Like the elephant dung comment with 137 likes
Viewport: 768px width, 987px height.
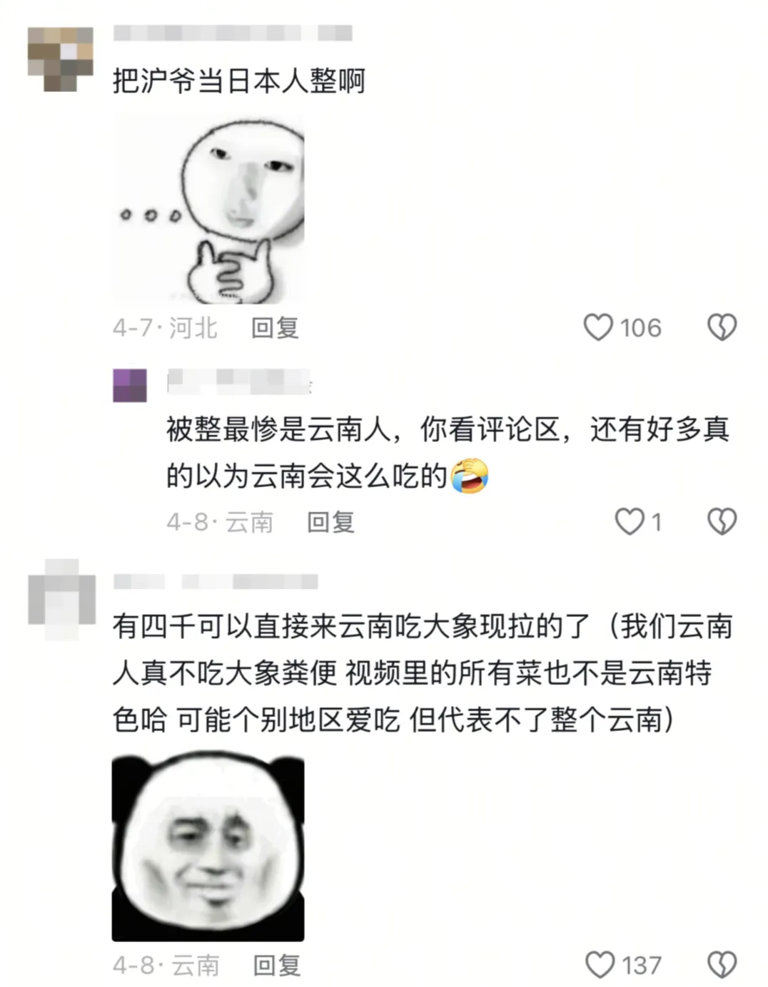(600, 965)
